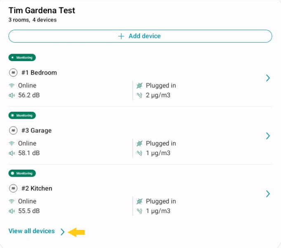
Task: Click the Kitchen sound level speaker icon
Action: pos(12,211)
